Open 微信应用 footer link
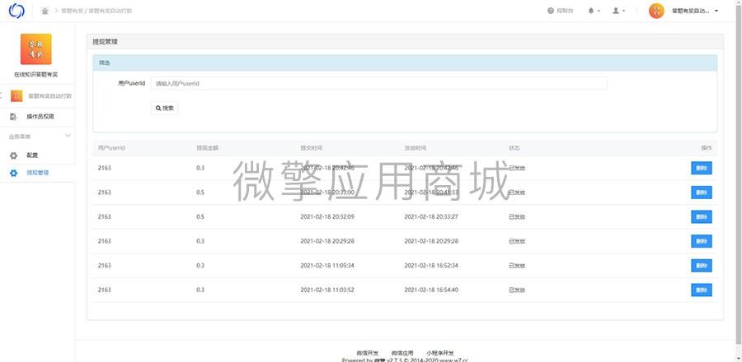The height and width of the screenshot is (362, 742). click(x=402, y=353)
